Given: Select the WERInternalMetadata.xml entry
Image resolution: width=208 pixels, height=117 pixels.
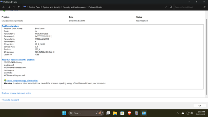Looking at the screenshot, I should 15,68.
